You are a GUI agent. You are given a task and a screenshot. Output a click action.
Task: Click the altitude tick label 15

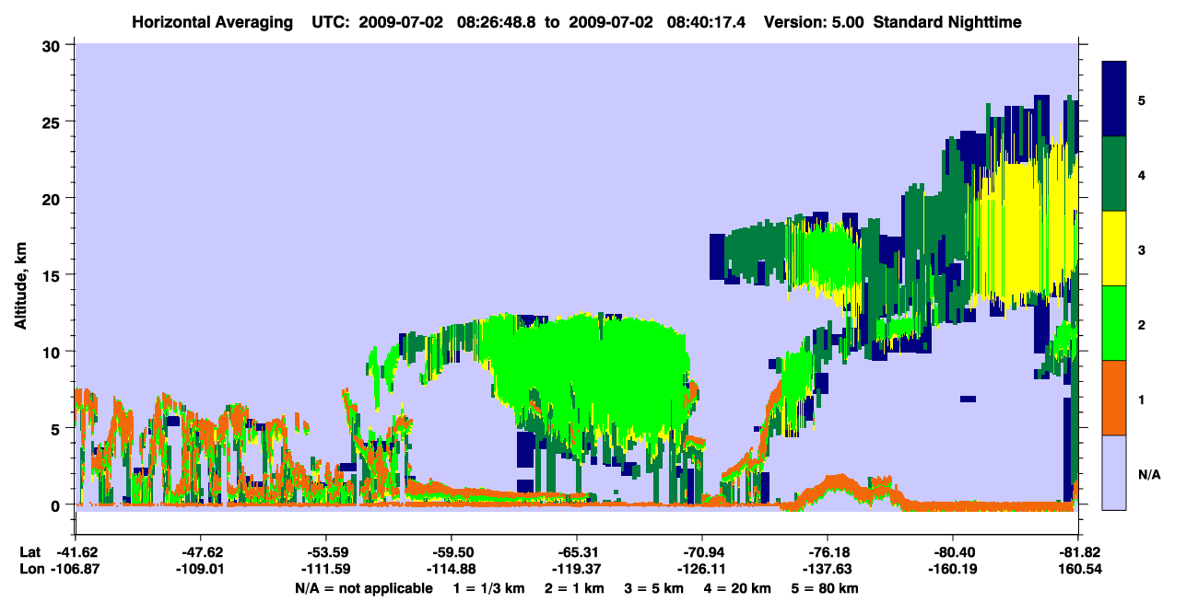coord(53,274)
